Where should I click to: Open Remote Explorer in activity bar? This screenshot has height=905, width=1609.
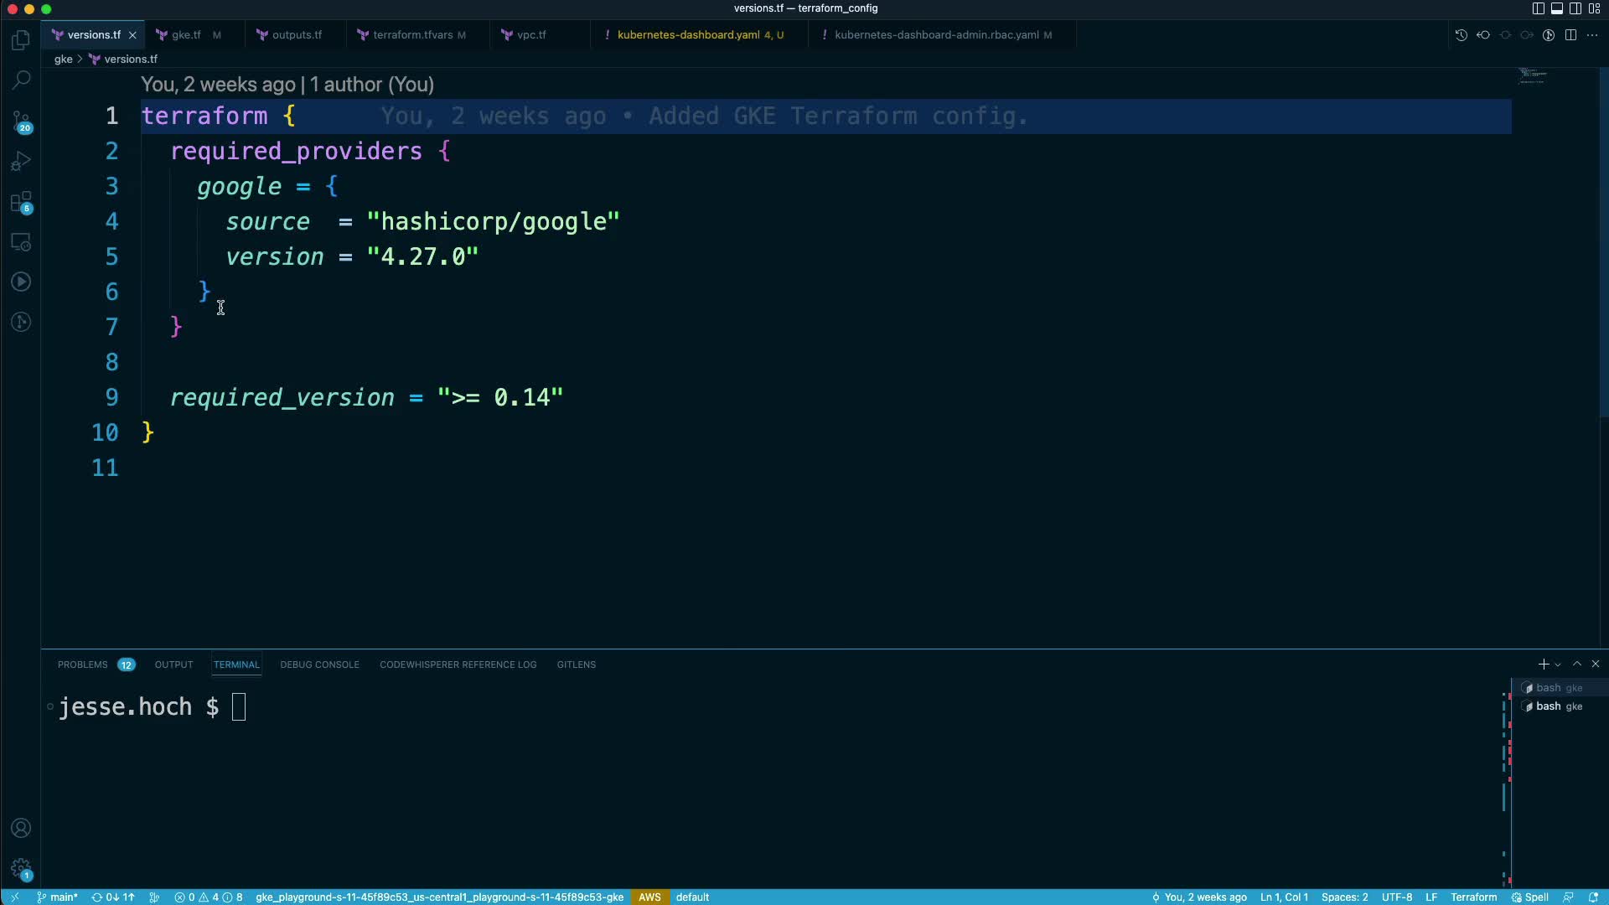[22, 242]
